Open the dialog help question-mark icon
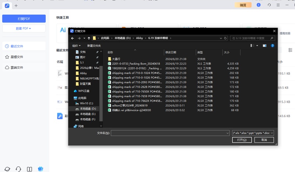Screen dimensions: 295x172 pyautogui.click(x=273, y=46)
